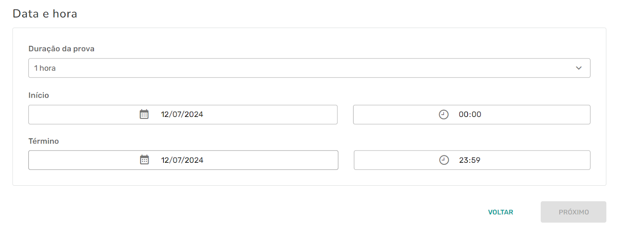Click the clock icon beside 23:59
This screenshot has height=230, width=632.
(x=444, y=160)
